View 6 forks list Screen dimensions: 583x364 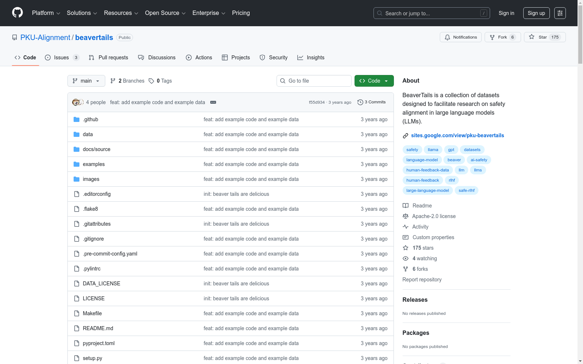point(415,269)
